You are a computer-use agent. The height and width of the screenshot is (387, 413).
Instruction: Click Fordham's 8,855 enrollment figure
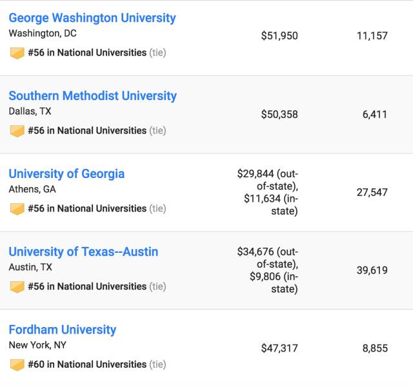tap(375, 348)
